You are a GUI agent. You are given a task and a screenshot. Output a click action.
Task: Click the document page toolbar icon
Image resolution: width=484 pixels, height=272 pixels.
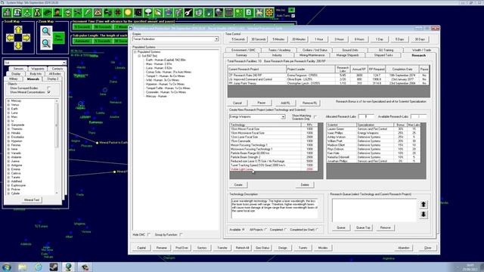249,13
